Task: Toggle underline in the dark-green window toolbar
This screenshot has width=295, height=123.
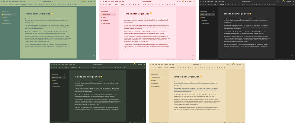Action: [x=94, y=67]
